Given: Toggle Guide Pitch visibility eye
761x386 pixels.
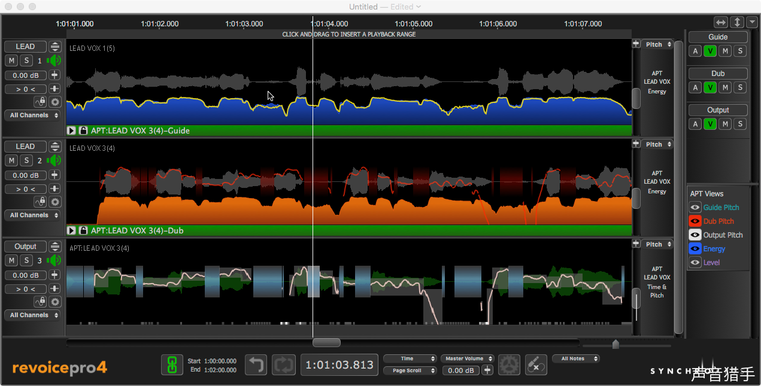Looking at the screenshot, I should (x=695, y=208).
